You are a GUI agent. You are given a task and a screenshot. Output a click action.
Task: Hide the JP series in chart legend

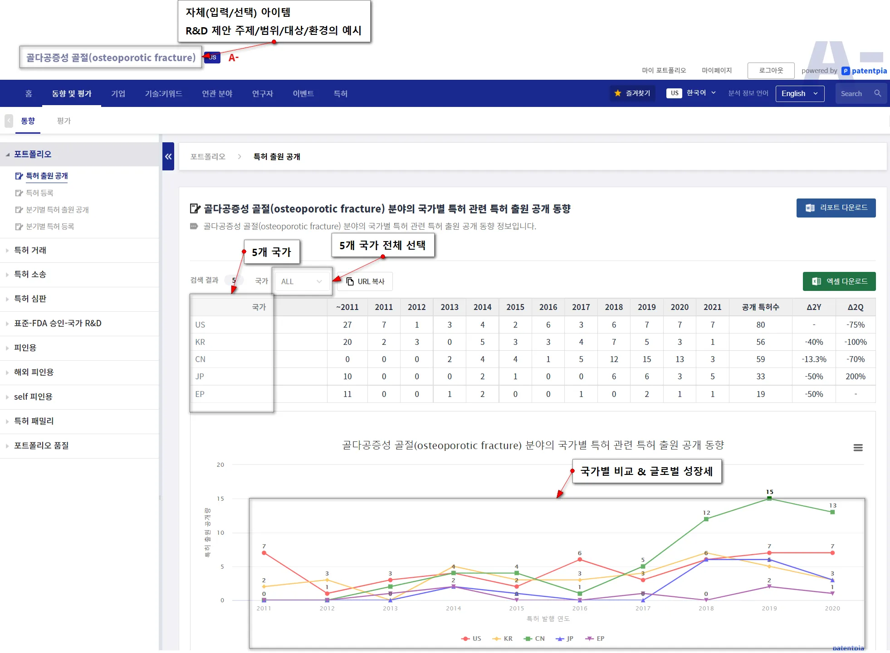[565, 638]
